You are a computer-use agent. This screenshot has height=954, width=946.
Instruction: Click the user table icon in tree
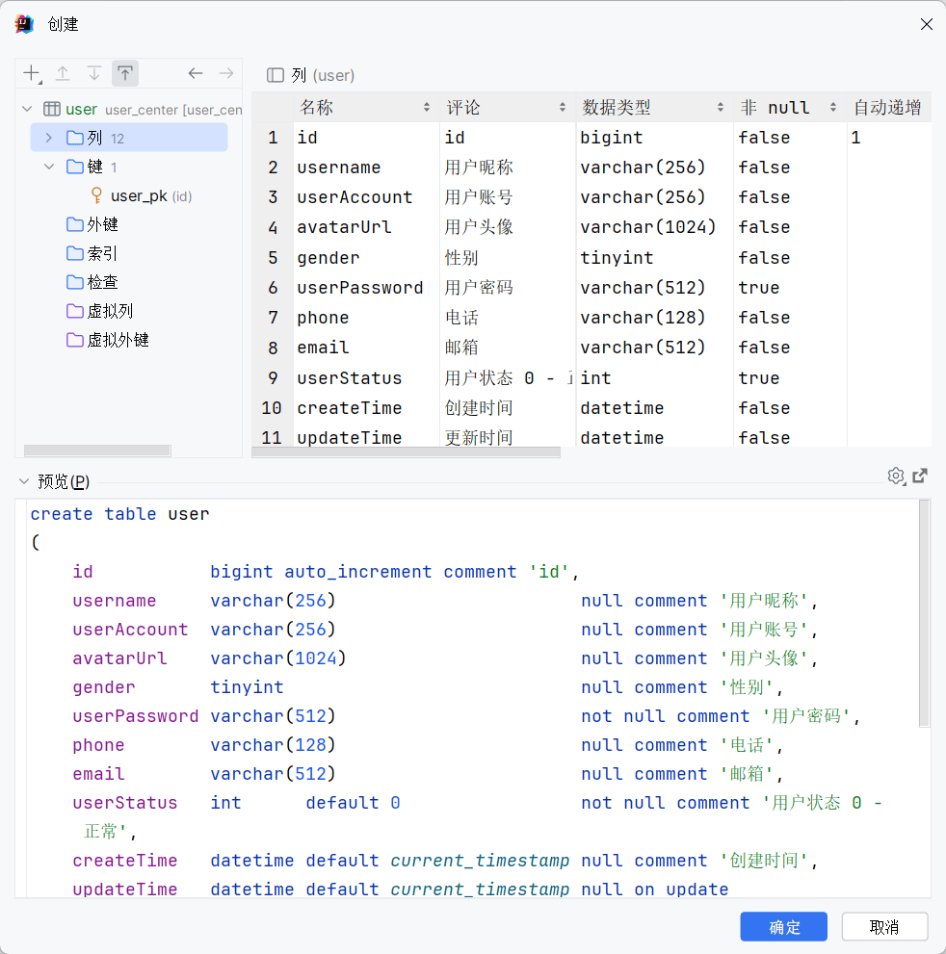click(x=52, y=109)
